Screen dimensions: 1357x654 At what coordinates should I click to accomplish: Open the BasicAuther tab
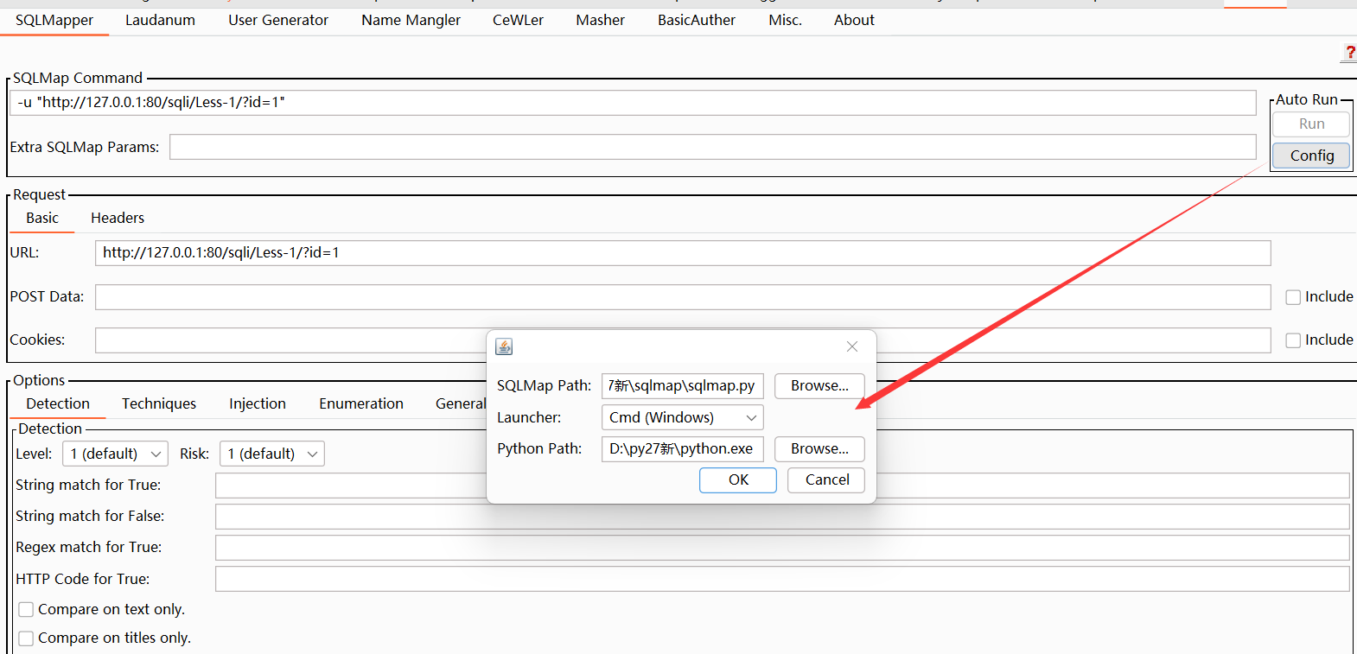(696, 20)
